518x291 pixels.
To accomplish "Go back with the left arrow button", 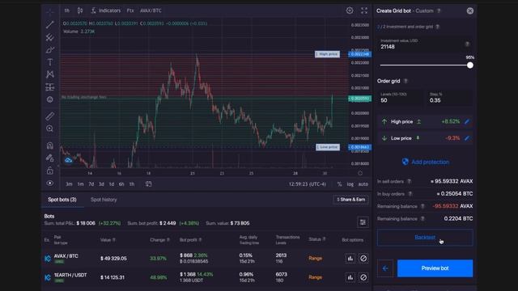I will pos(385,268).
